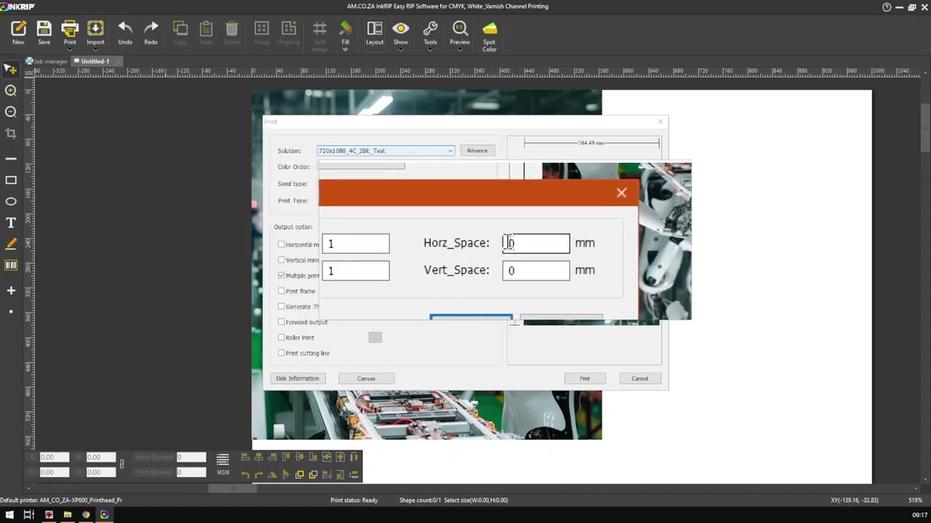Click the Disk Information button

tap(297, 378)
